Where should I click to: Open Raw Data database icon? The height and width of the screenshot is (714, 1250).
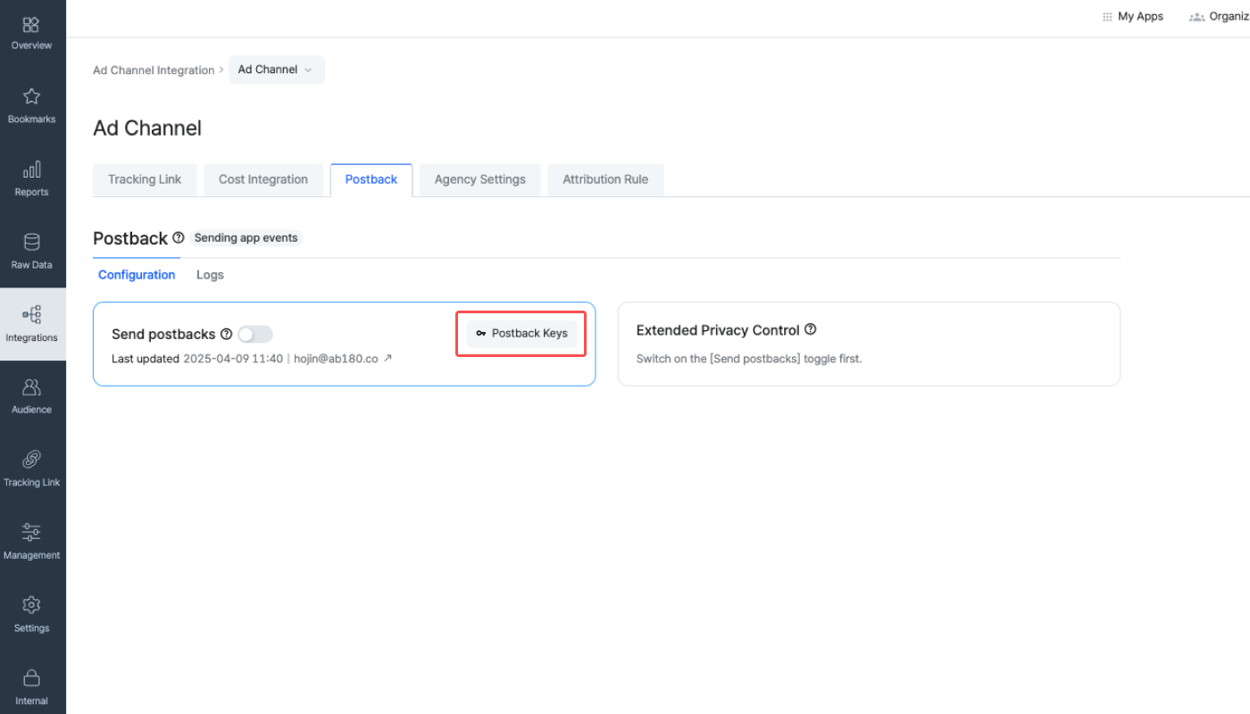pos(31,242)
